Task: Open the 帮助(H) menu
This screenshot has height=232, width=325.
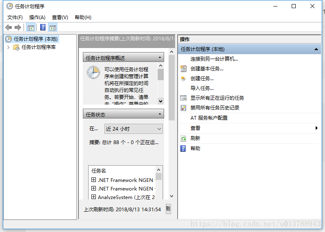Action: coord(83,18)
